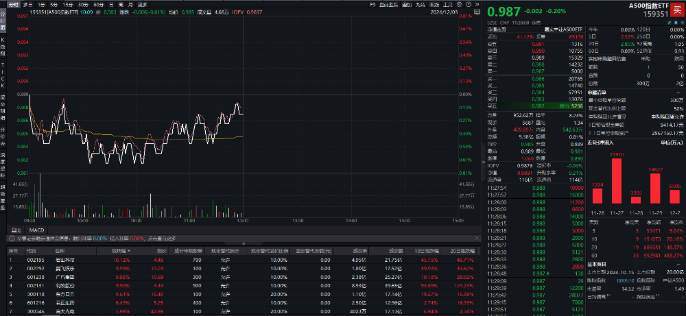Select the 5分 timeframe

point(55,3)
